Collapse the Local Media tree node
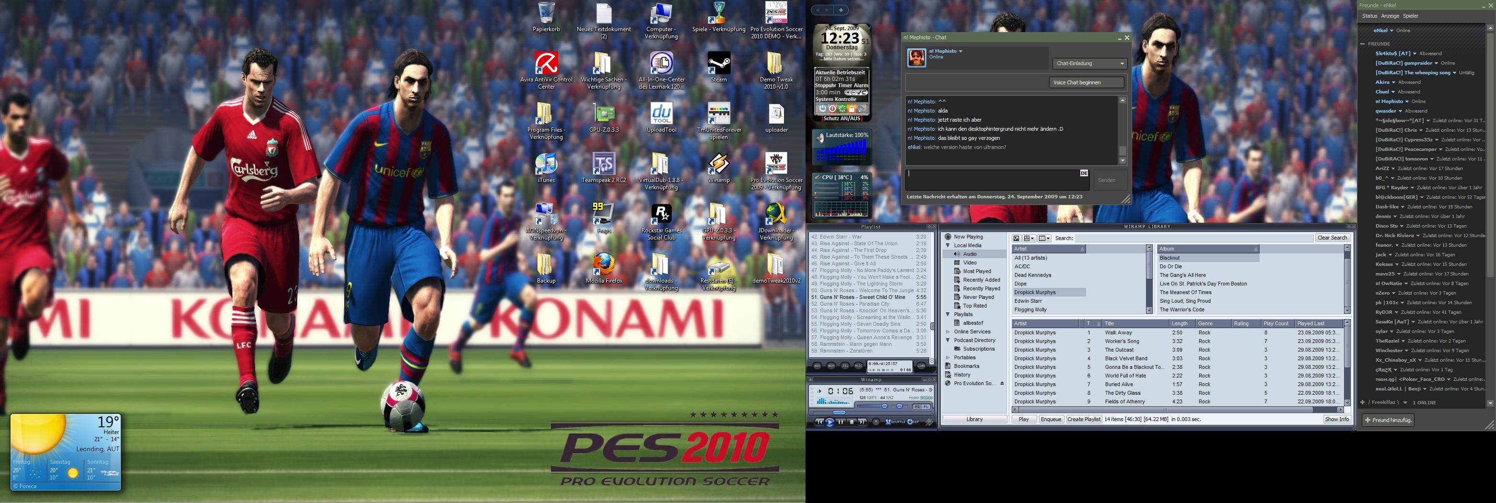1496x503 pixels. click(x=948, y=245)
